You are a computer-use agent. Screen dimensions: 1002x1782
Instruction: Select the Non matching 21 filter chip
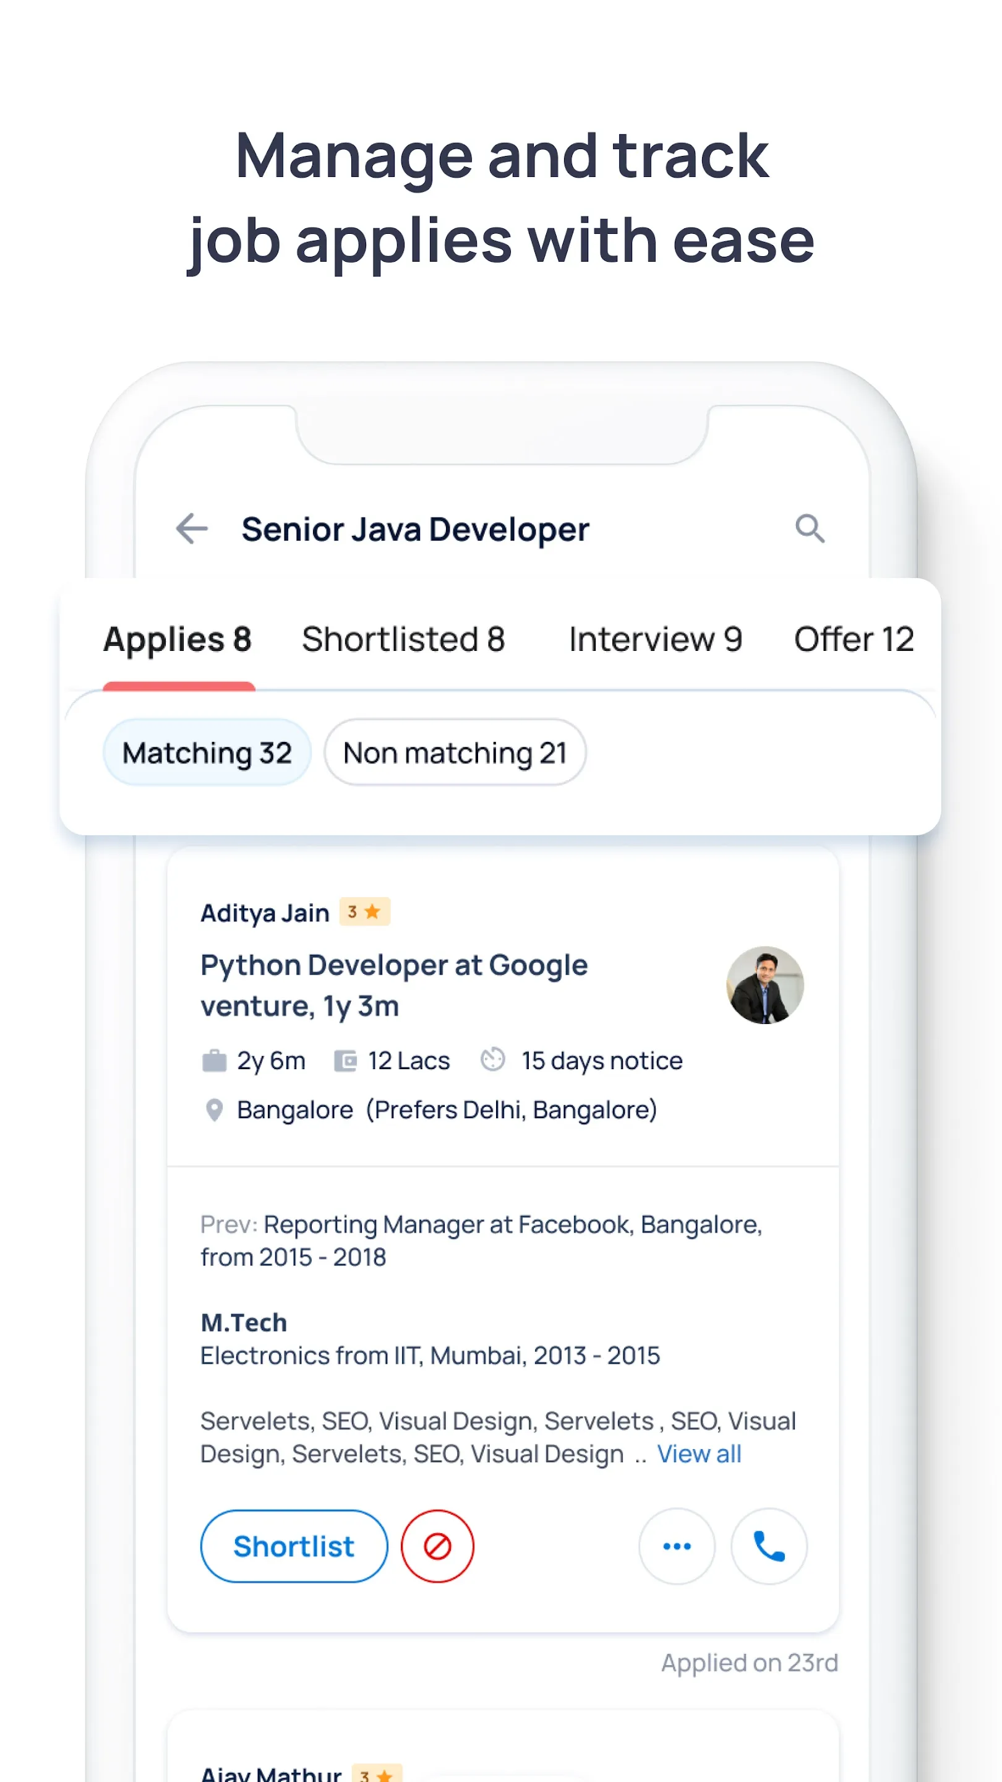click(455, 752)
